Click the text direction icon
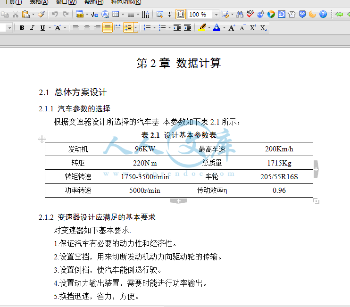The width and height of the screenshot is (350, 307). point(146,15)
